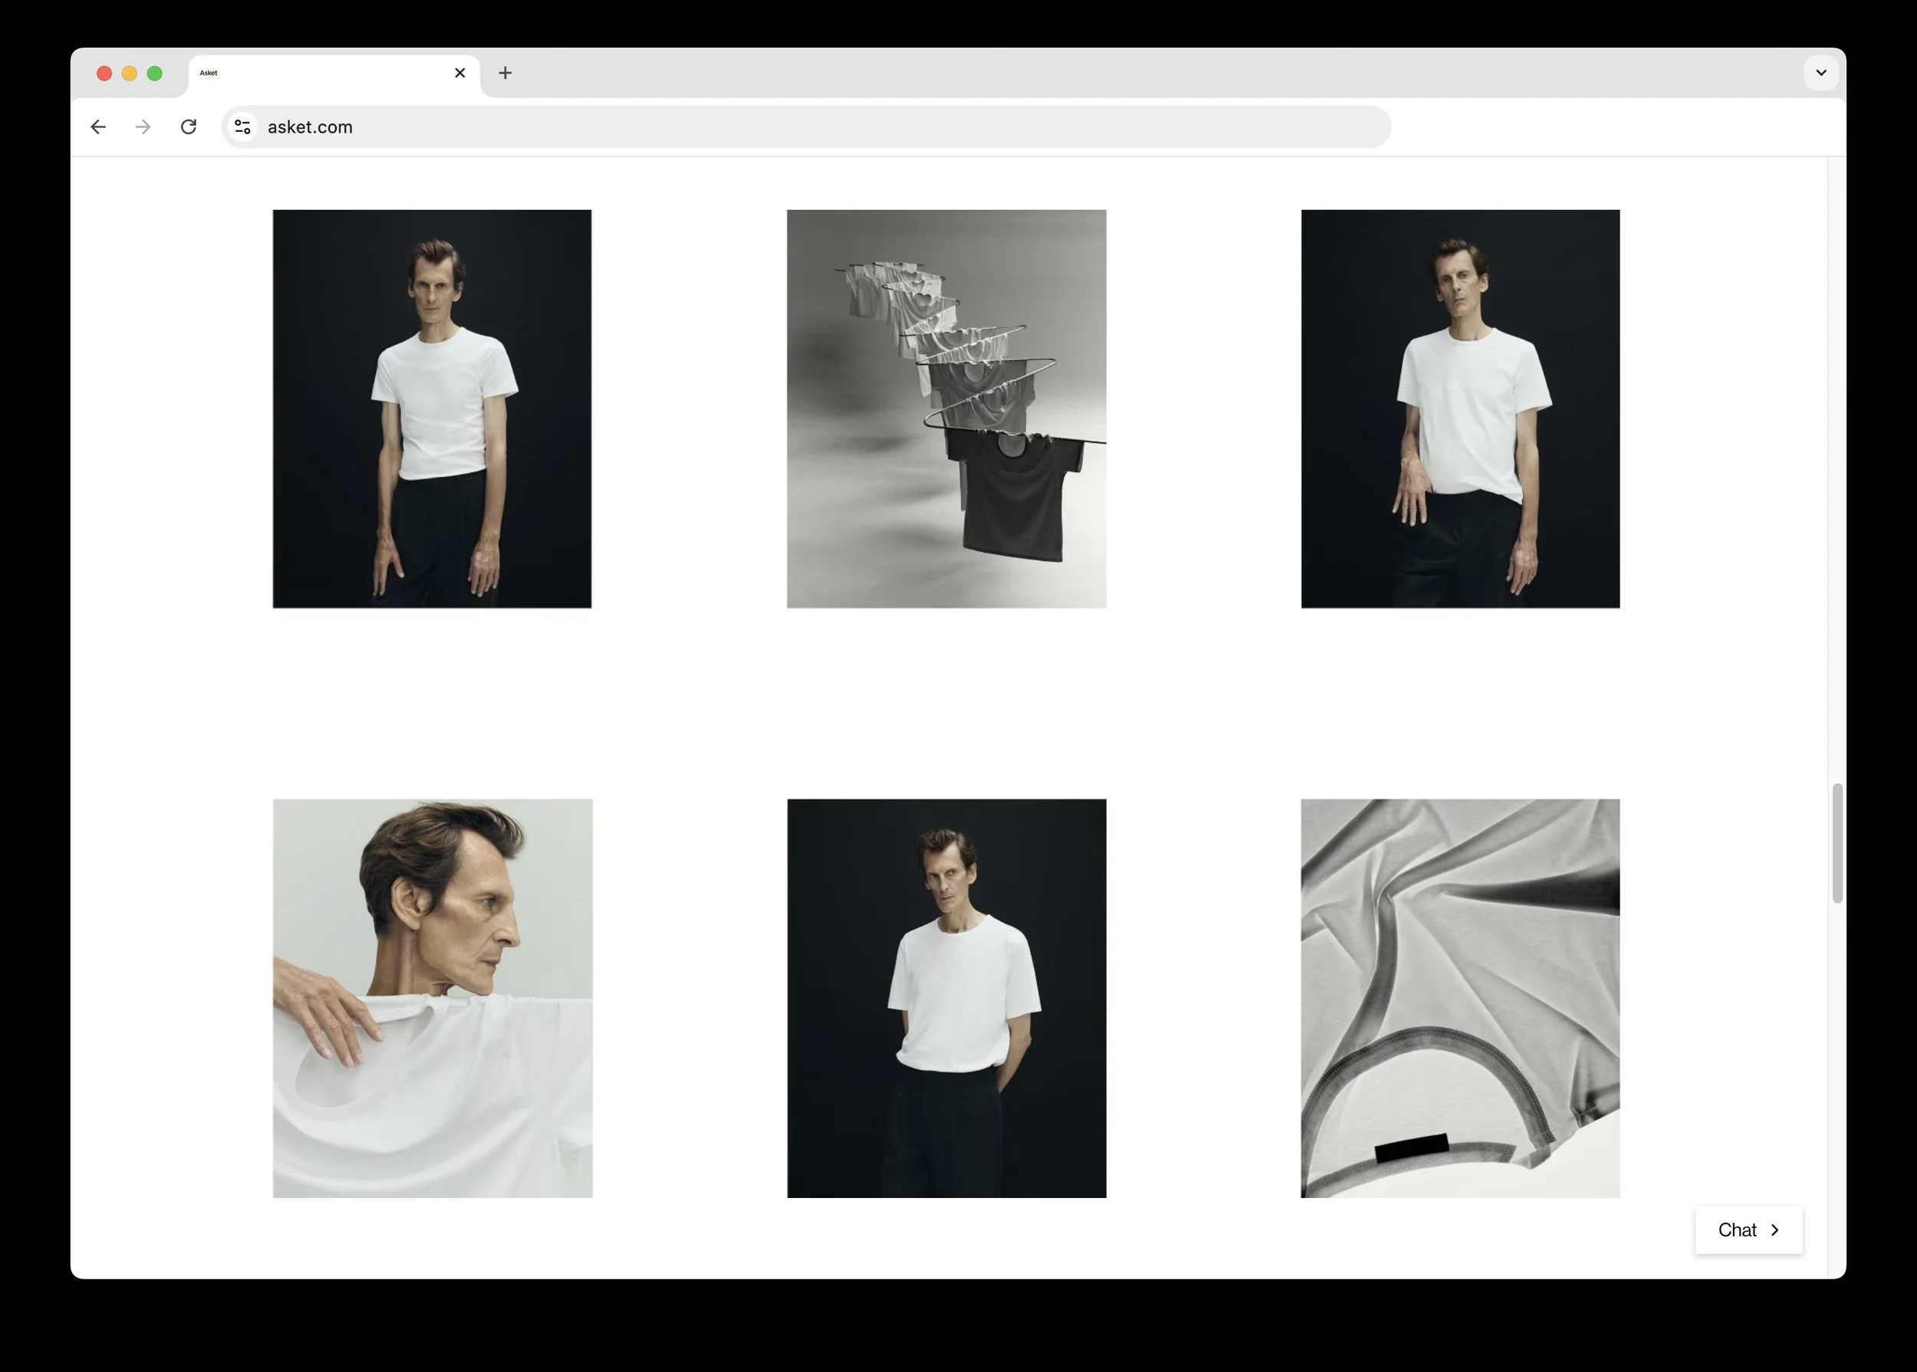Open the x-ray t-shirt collar close-up image
1917x1372 pixels.
click(x=1460, y=998)
